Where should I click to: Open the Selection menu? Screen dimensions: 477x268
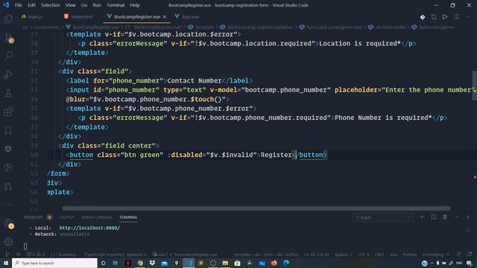(x=51, y=5)
